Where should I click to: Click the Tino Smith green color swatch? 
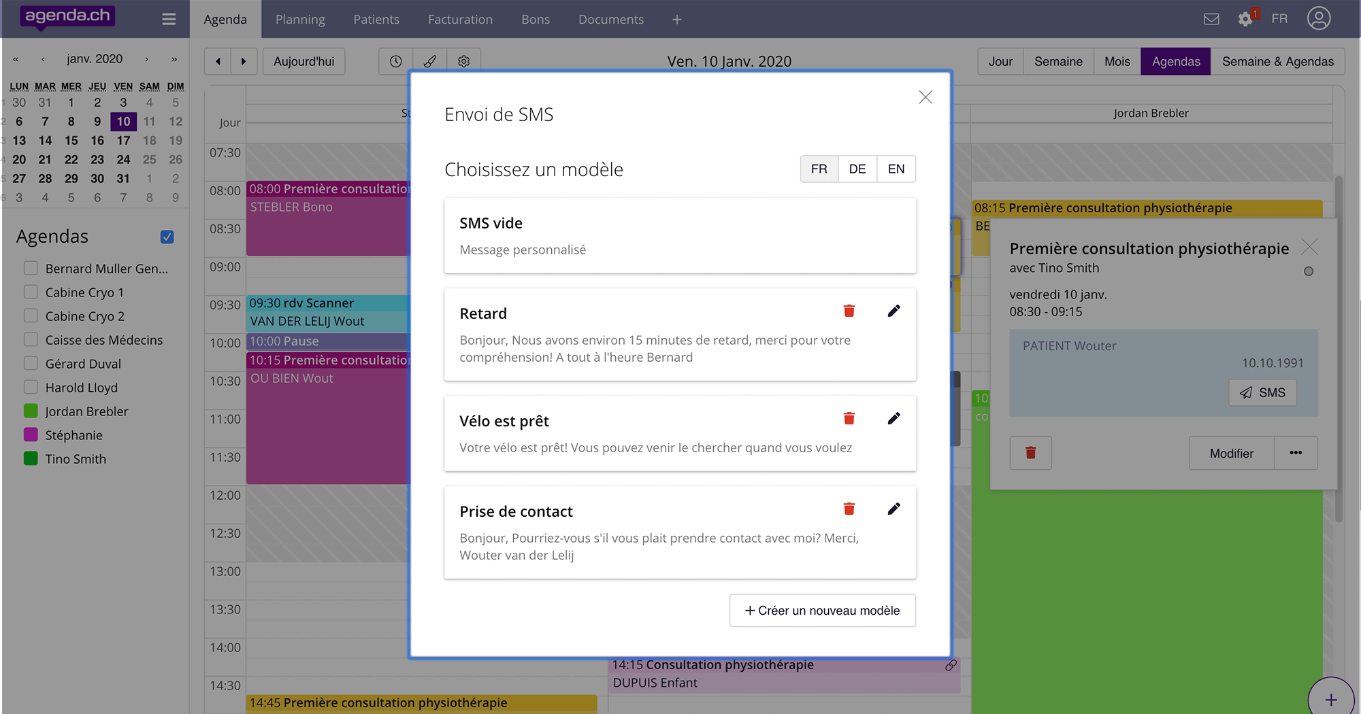31,458
